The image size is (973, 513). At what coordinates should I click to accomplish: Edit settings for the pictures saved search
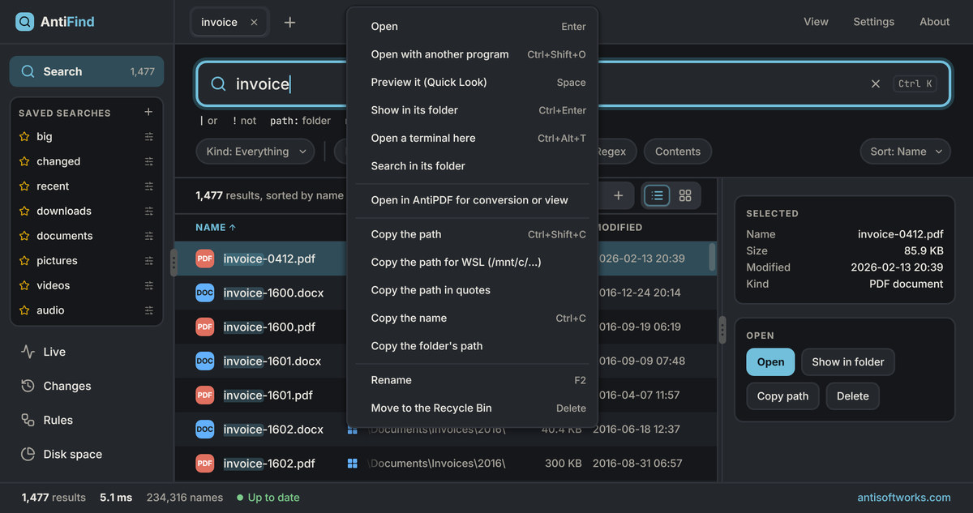pos(148,261)
